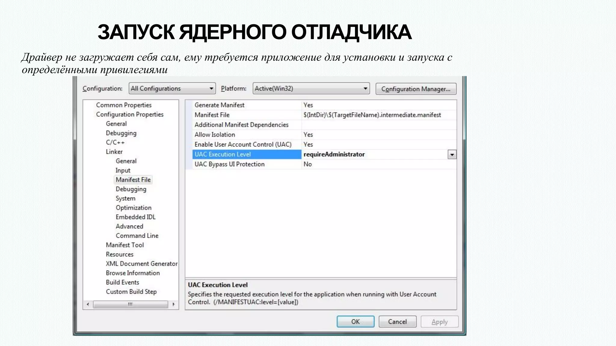Click the tree horizontal scrollbar thumb
Screen dimensions: 616x346
tap(130, 304)
